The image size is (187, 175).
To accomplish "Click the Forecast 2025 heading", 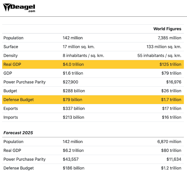I will 18,133.
